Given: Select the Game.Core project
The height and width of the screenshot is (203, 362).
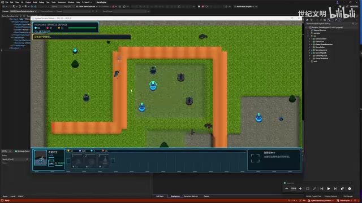Looking at the screenshot, I should [x=320, y=41].
